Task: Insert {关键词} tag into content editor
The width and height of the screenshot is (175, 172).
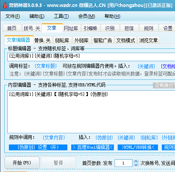Action: 126,138
